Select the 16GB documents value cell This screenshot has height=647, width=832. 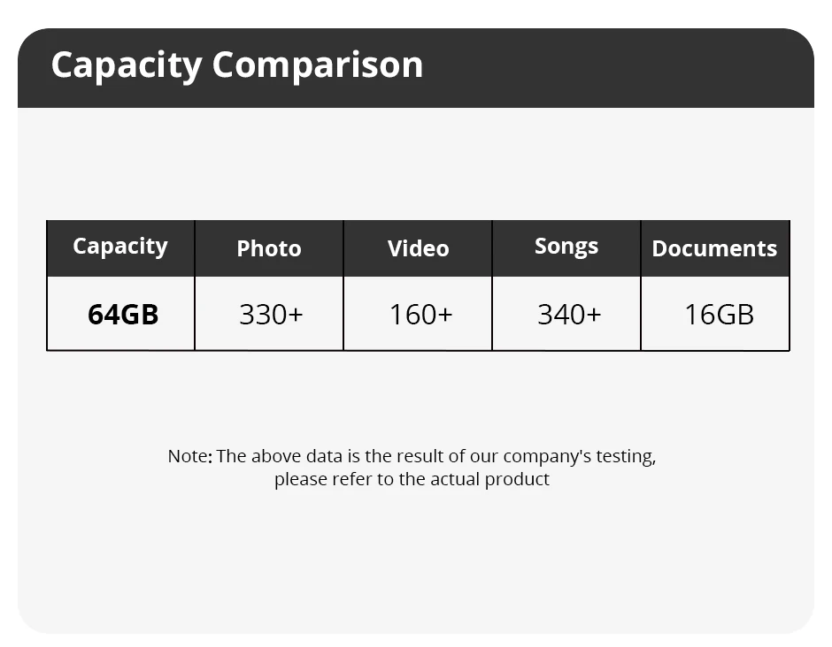tap(719, 315)
